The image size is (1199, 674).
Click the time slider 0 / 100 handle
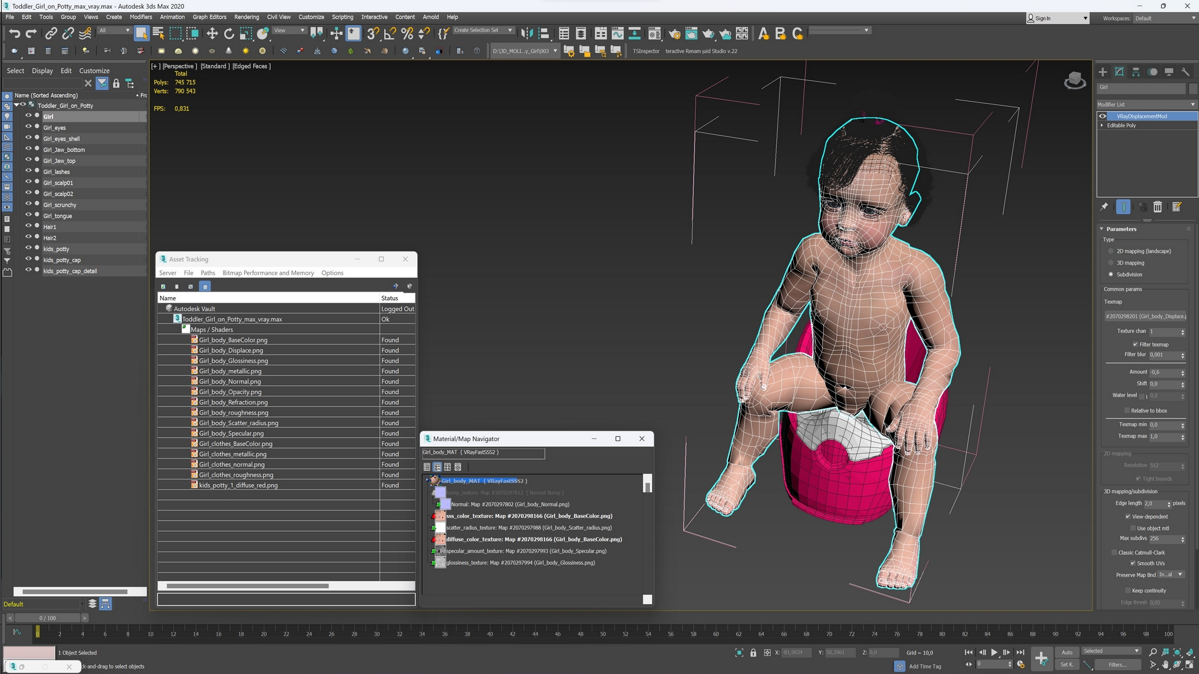tap(47, 618)
